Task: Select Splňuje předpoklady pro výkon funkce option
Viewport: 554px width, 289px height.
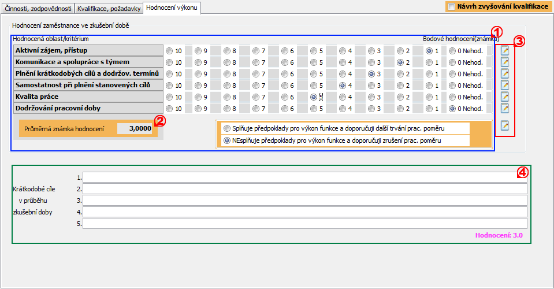Action: 227,128
